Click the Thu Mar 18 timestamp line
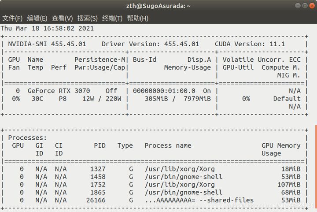 (x=47, y=28)
